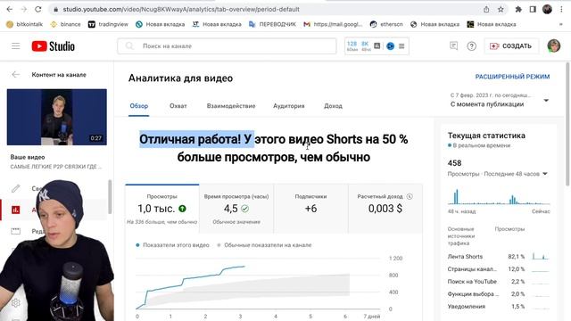Viewport: 571px width, 321px height.
Task: Open the ПЕРЕВОДЧИК bookmark
Action: pos(272,24)
